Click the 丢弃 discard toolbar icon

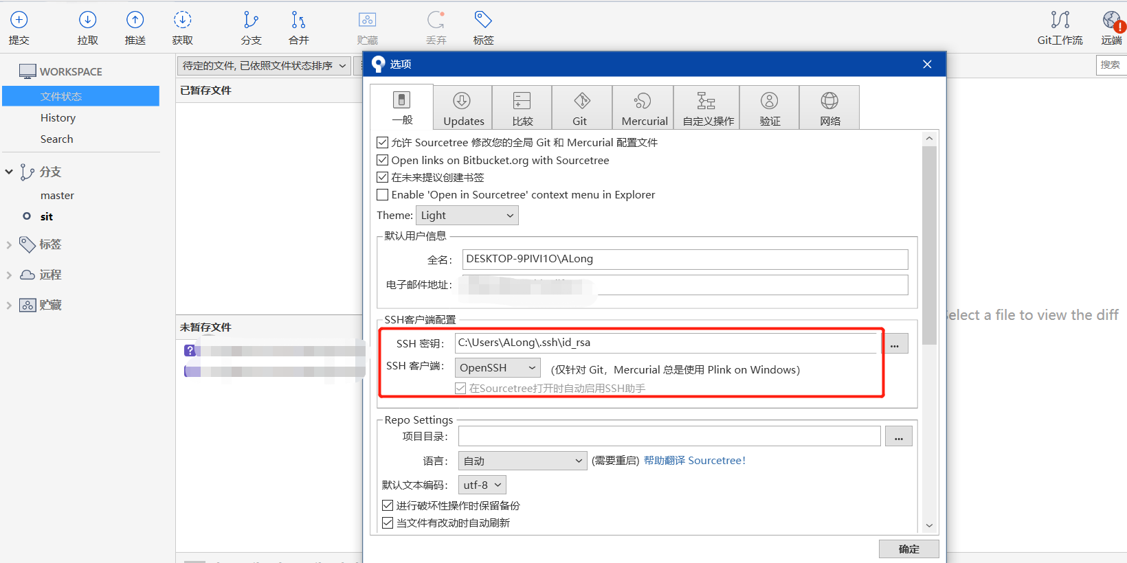[x=436, y=20]
